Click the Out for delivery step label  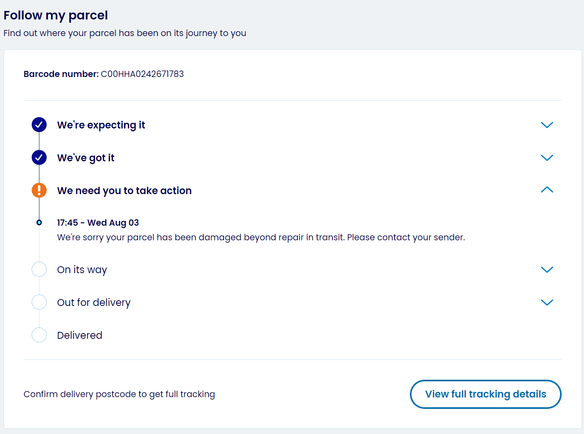(x=94, y=303)
